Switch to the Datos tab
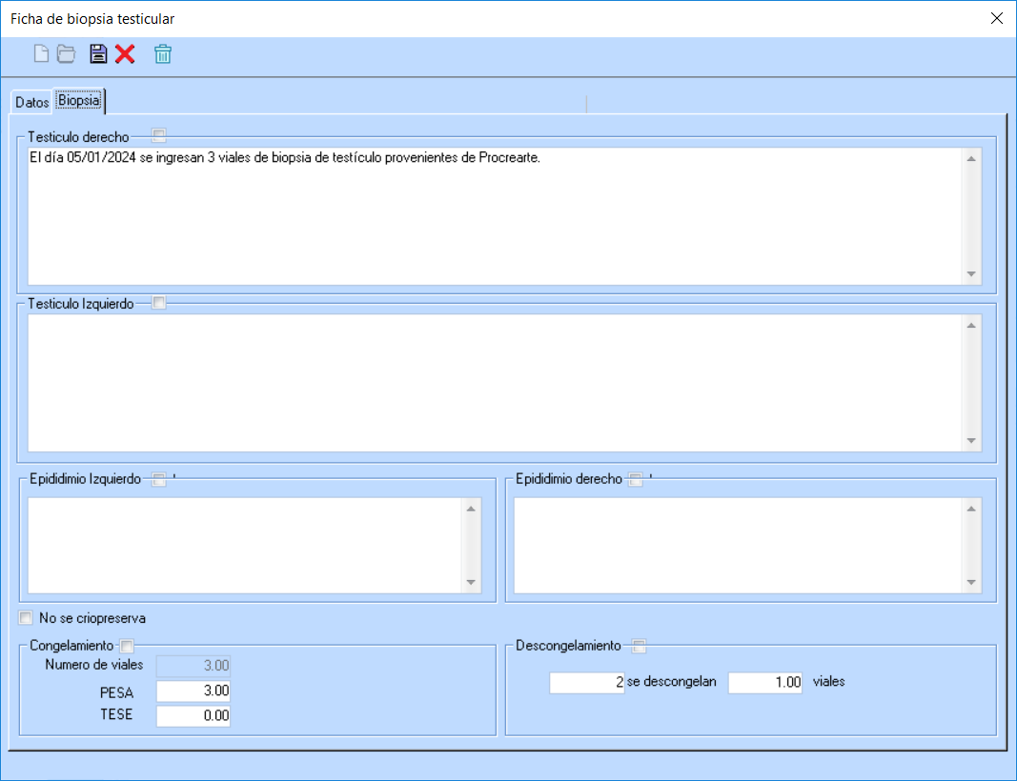This screenshot has height=781, width=1017. (x=31, y=102)
